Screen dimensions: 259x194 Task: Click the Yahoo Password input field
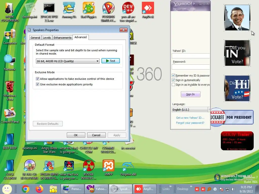tap(191, 67)
